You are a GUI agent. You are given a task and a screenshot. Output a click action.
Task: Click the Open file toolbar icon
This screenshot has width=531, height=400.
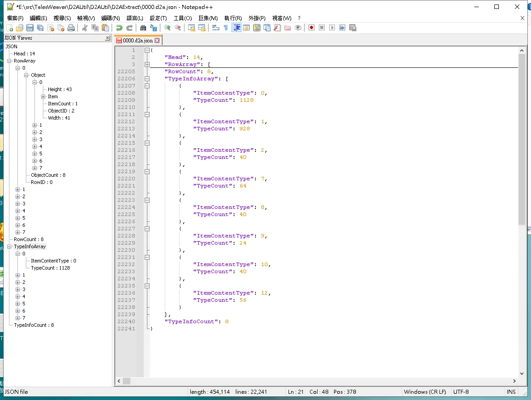coord(20,28)
